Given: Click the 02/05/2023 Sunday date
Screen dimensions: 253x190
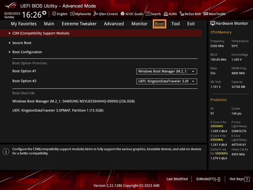Looking at the screenshot, I should [x=12, y=15].
